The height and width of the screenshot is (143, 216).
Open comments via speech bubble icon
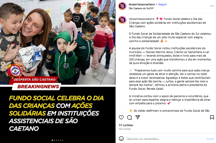pyautogui.click(x=129, y=118)
